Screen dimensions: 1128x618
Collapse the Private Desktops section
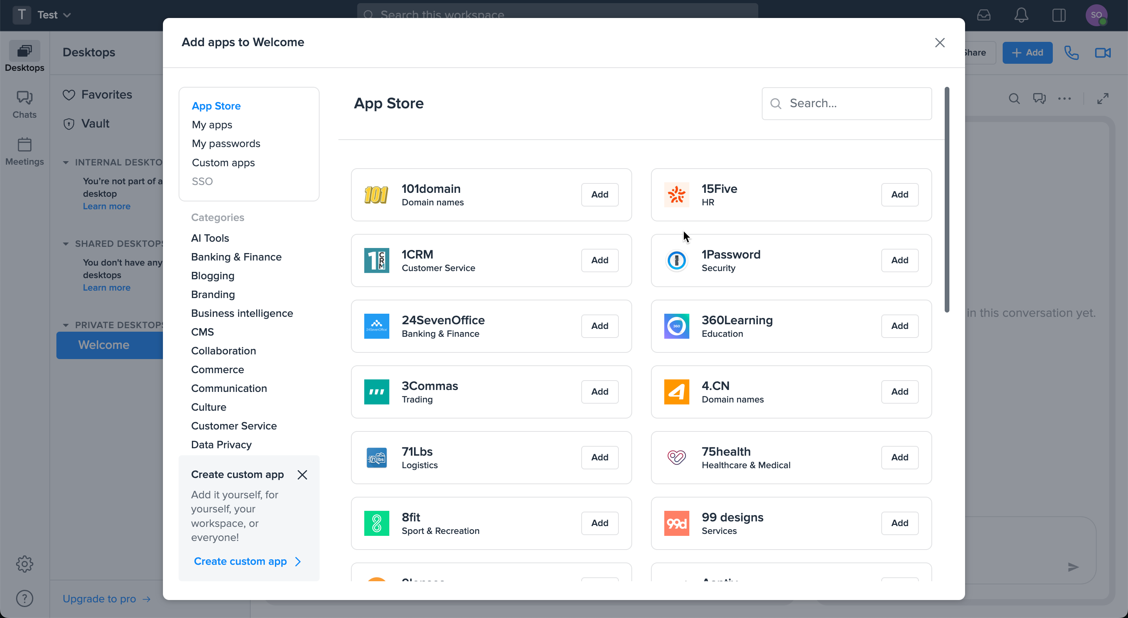pyautogui.click(x=66, y=325)
